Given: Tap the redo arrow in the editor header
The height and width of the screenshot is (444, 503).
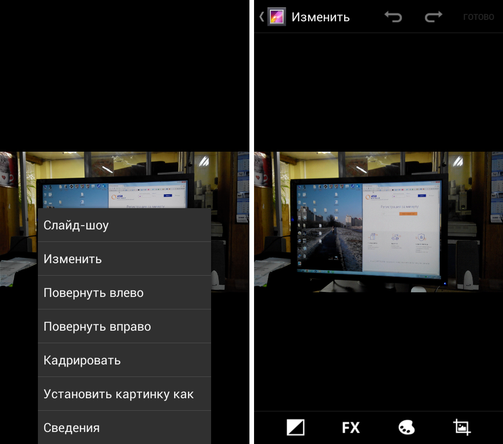Looking at the screenshot, I should 433,17.
